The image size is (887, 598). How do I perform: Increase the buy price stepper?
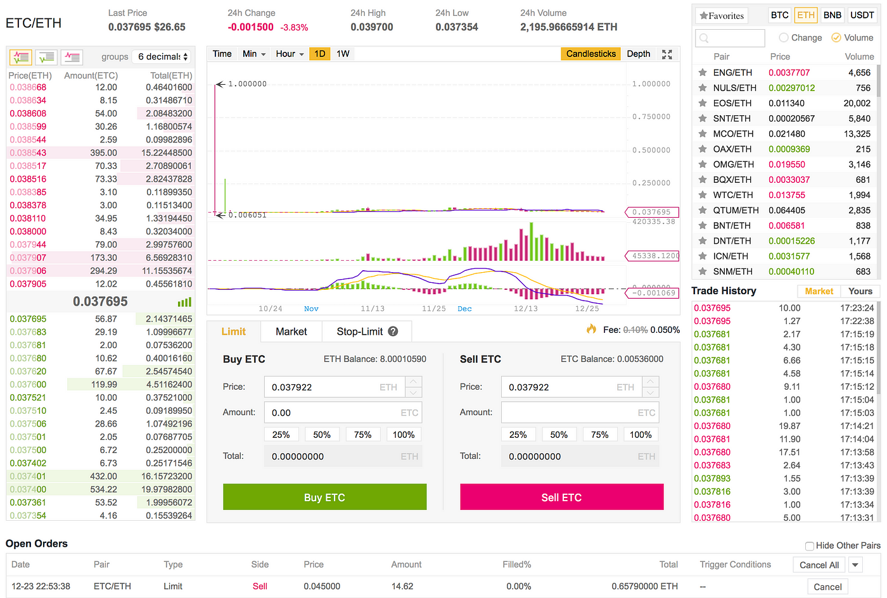point(414,382)
